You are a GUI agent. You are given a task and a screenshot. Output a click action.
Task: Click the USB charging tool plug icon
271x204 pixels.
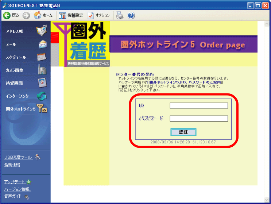coord(38,157)
